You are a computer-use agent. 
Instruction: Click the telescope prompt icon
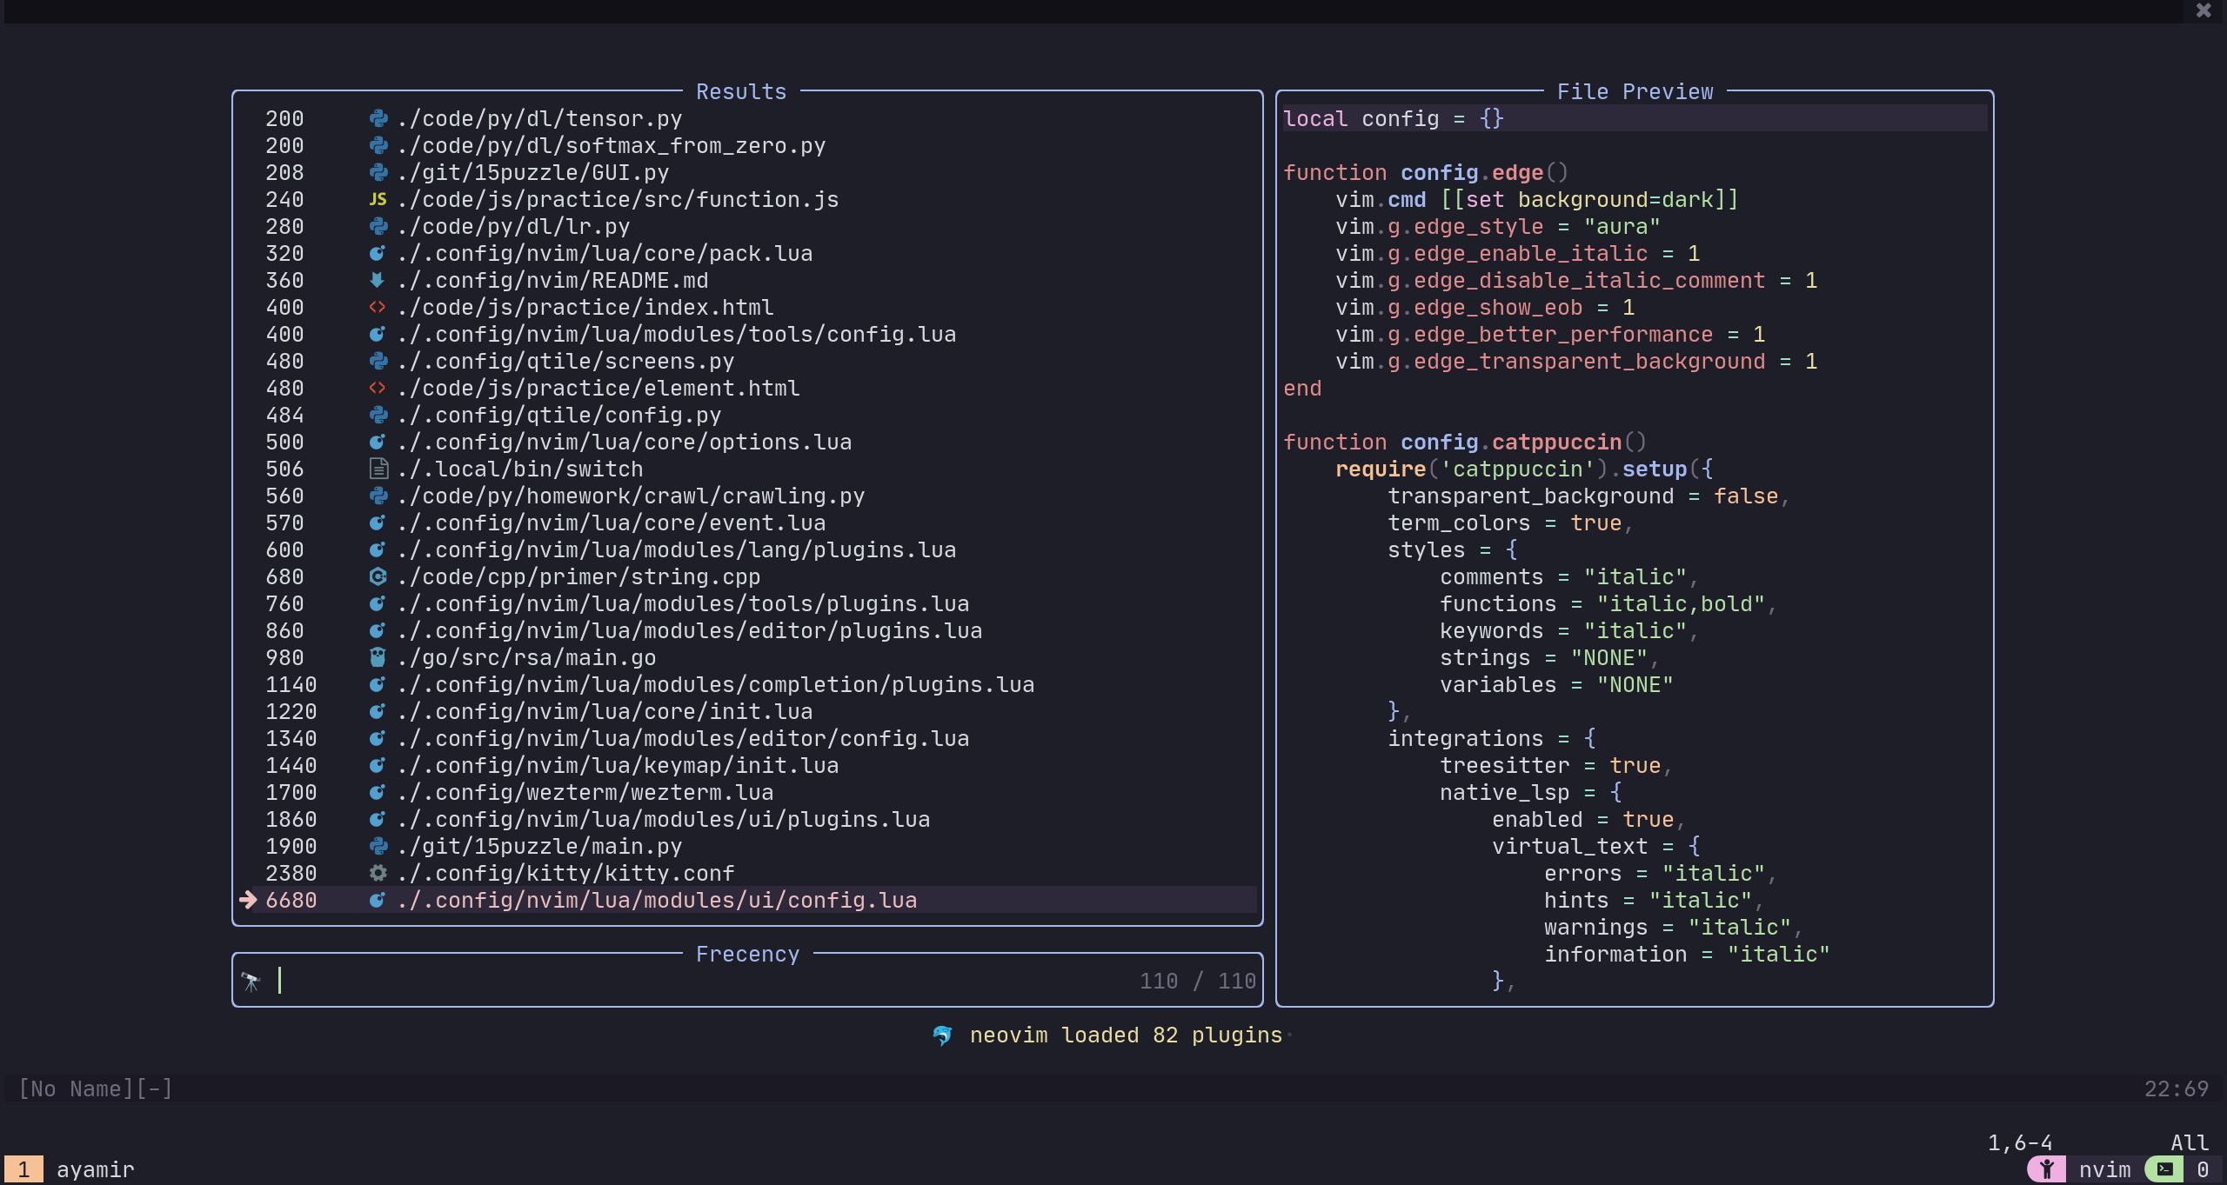pos(251,982)
